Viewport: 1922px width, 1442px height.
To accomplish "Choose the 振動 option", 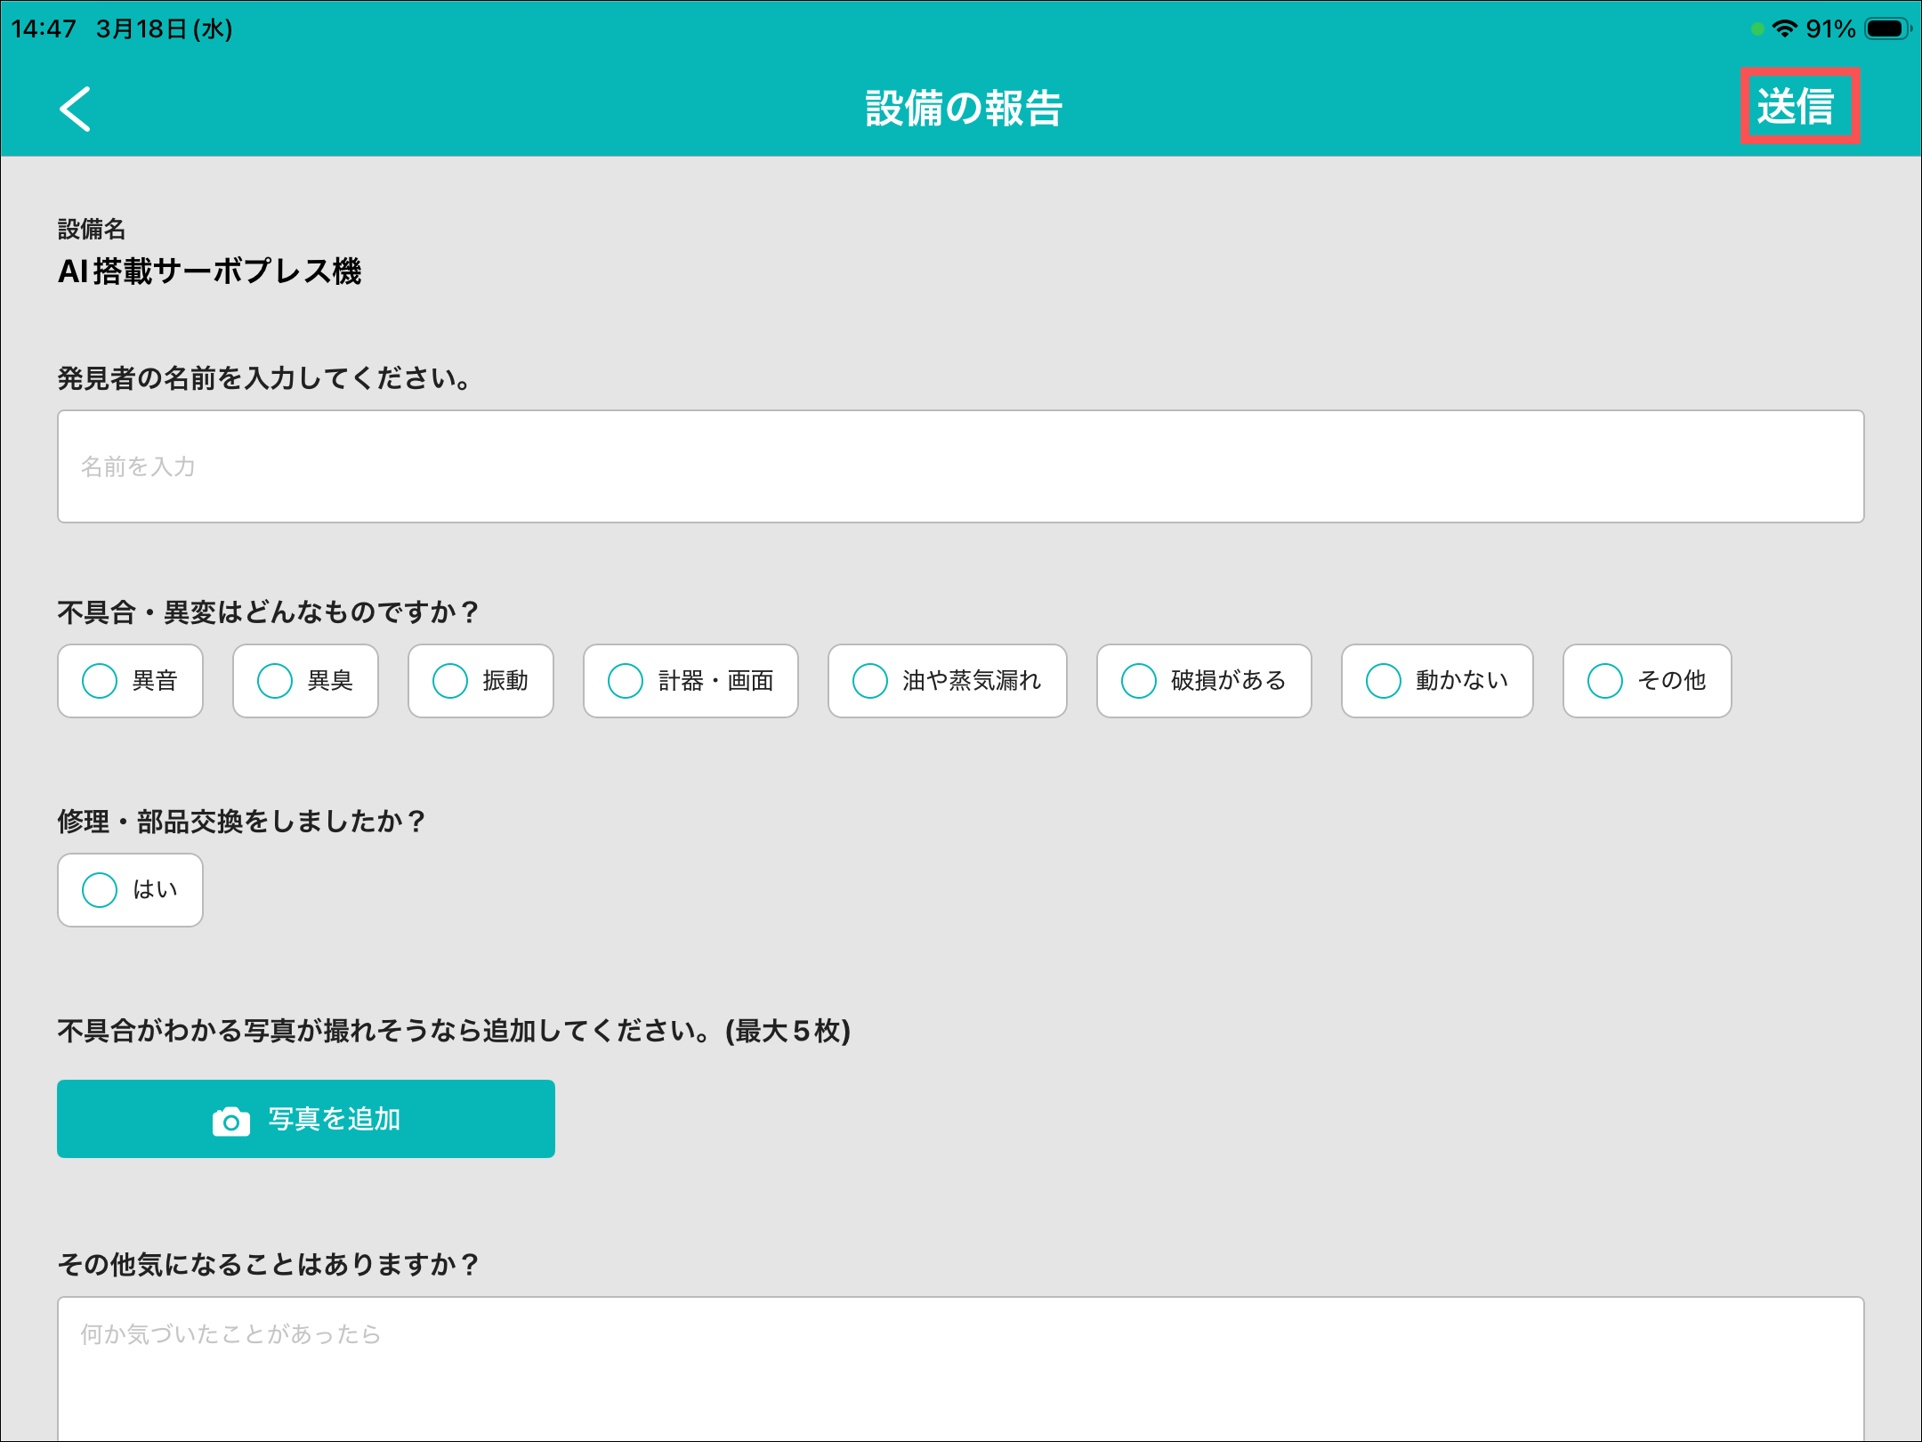I will 480,681.
